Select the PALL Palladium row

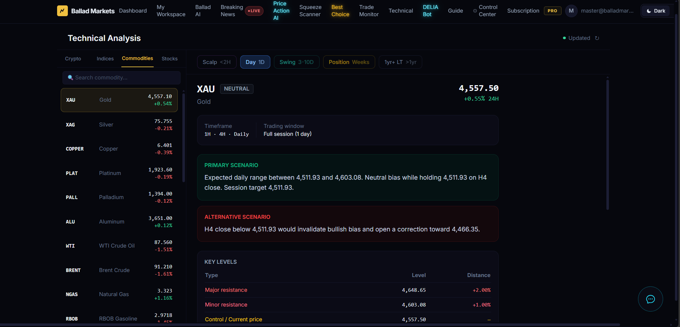119,197
